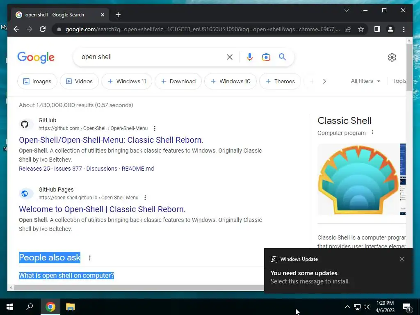Open a new tab with the plus button

118,15
